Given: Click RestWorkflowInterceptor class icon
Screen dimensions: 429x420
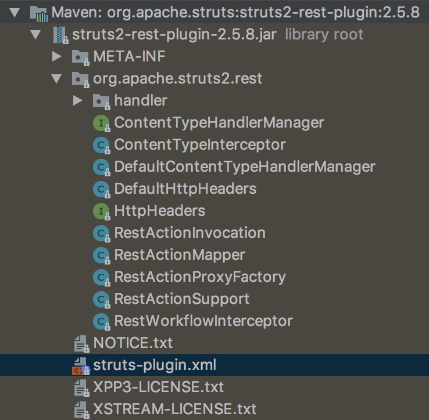Looking at the screenshot, I should pyautogui.click(x=102, y=322).
